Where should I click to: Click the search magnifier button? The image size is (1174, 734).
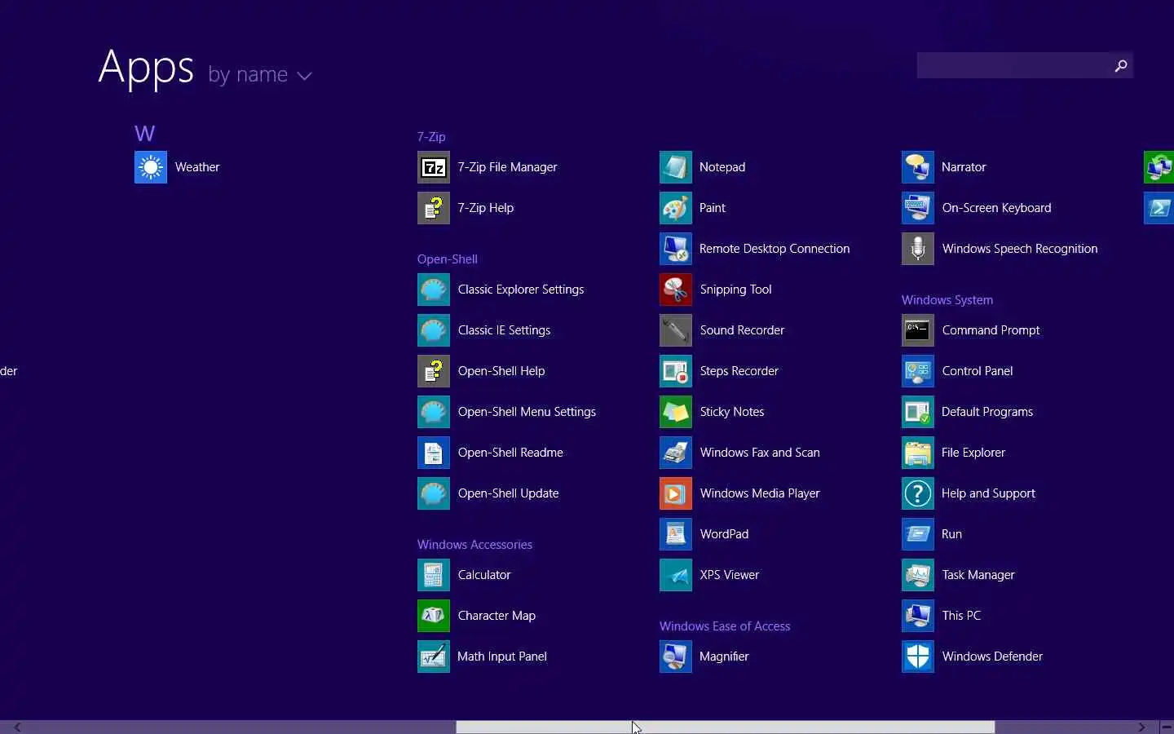[1121, 65]
